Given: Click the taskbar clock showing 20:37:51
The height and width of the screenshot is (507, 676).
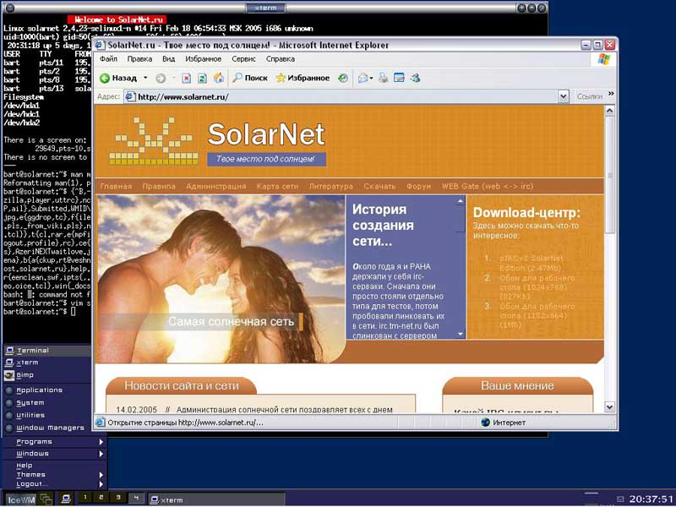Looking at the screenshot, I should pyautogui.click(x=651, y=499).
